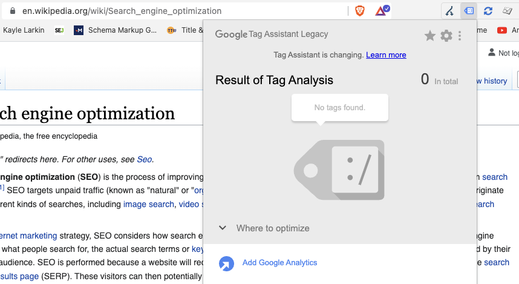This screenshot has width=519, height=284.
Task: Follow the image search link
Action: pyautogui.click(x=149, y=204)
